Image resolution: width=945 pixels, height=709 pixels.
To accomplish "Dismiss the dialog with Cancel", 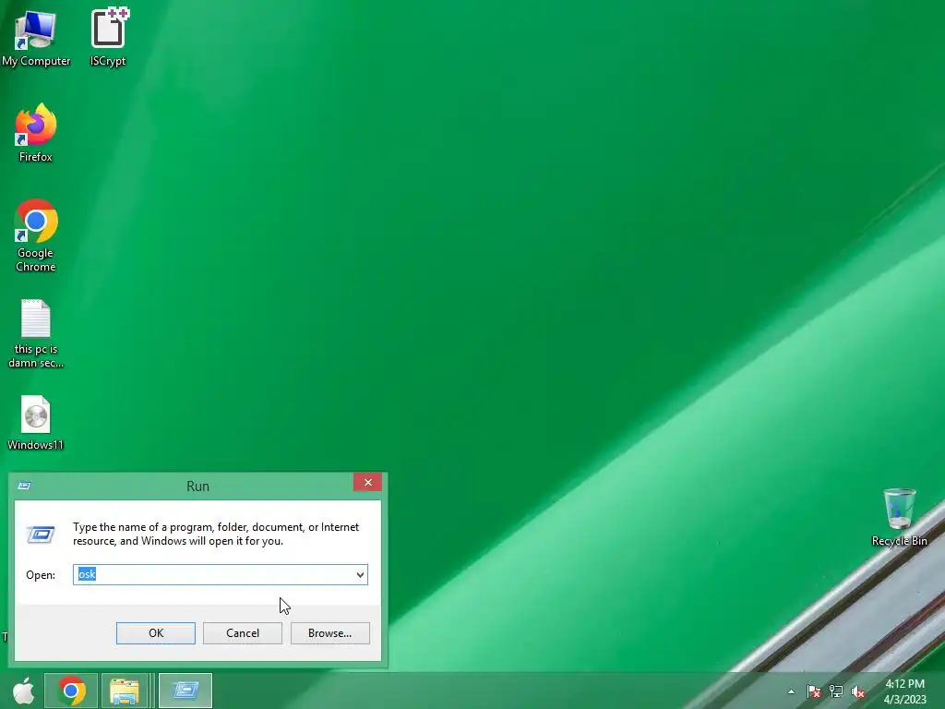I will (243, 633).
